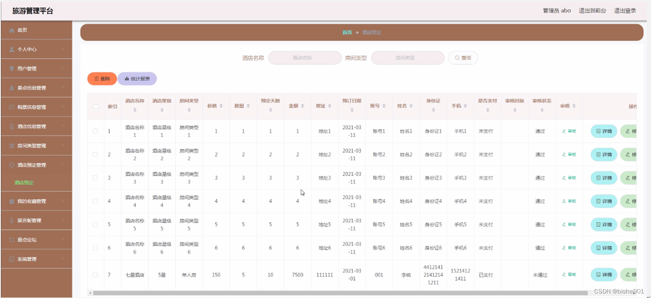Select the checkbox for row index 5
The height and width of the screenshot is (298, 651).
coord(95,224)
